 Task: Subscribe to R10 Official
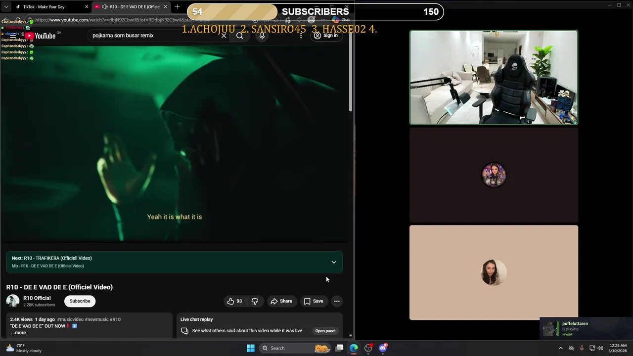pyautogui.click(x=80, y=301)
